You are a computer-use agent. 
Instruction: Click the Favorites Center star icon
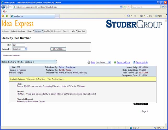(3, 16)
